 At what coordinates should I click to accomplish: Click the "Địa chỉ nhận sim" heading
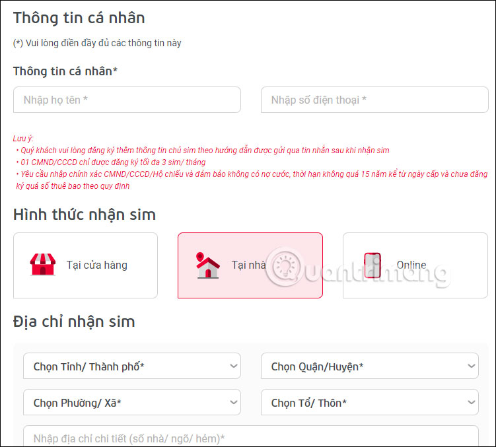tap(74, 322)
